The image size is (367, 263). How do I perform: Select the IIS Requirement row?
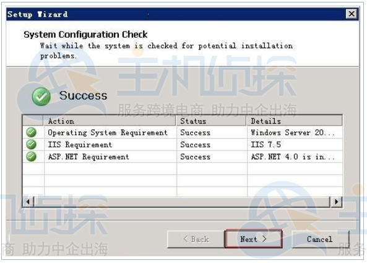point(183,144)
